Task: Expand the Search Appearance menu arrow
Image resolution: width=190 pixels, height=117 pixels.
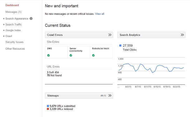Action: [x=4, y=19]
